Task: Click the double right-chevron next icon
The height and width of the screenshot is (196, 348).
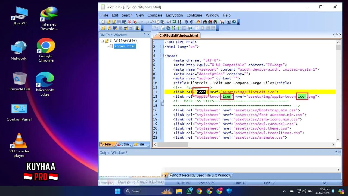Action: pyautogui.click(x=186, y=22)
